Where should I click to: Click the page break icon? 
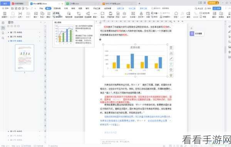(x=20, y=14)
